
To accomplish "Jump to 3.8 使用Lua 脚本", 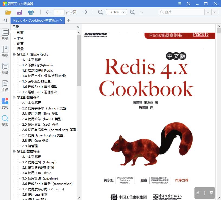I will coord(35,195).
